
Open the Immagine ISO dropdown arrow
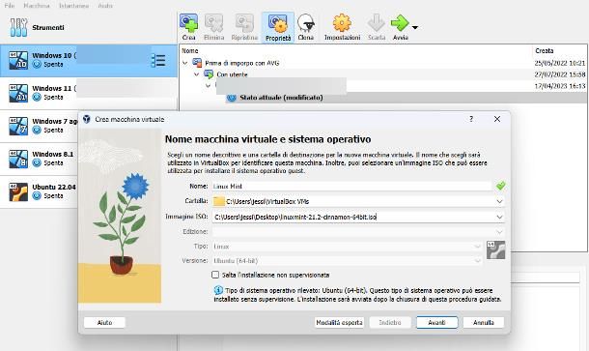pos(499,217)
